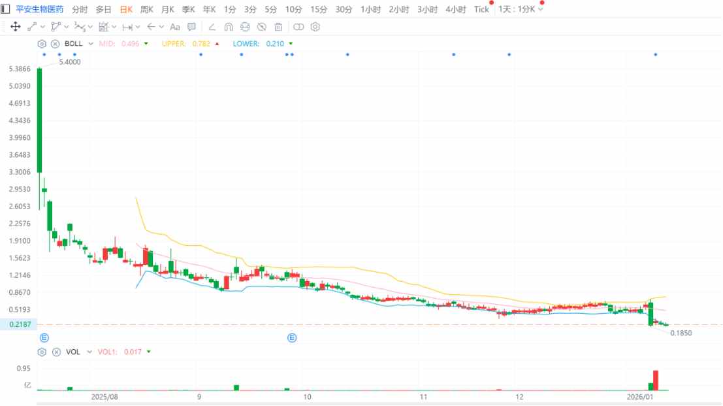Choose the 15分 minute interval
Viewport: 723px width, 406px height.
[x=319, y=9]
